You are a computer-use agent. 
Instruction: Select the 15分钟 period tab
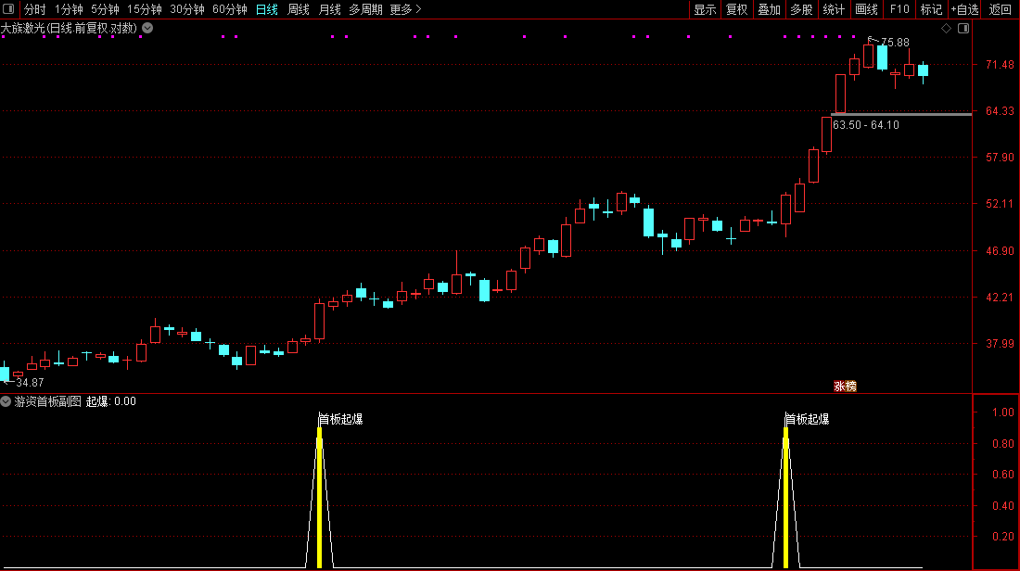[145, 9]
